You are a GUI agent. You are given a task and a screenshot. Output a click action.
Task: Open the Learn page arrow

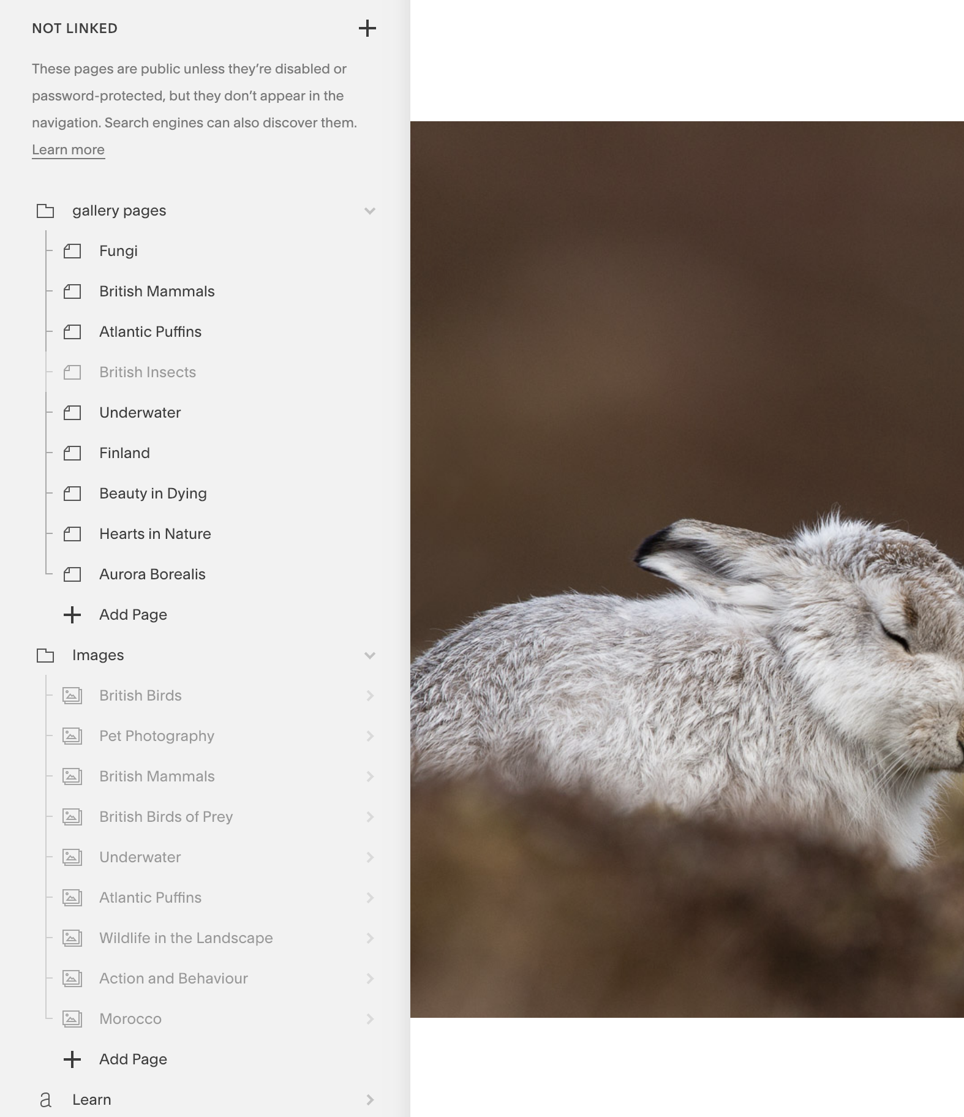point(370,1100)
